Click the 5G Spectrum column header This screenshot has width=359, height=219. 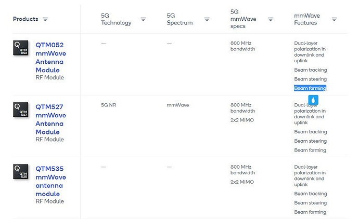tap(179, 19)
